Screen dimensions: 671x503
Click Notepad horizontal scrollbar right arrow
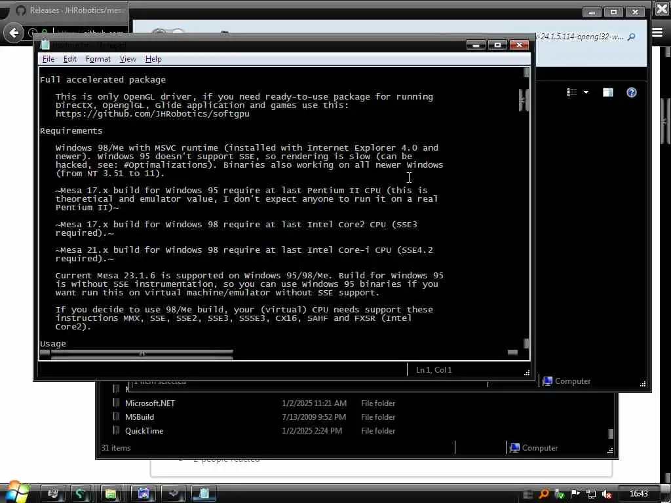click(x=512, y=352)
